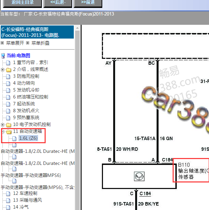Click the 菜单折叠 list icon
The height and width of the screenshot is (210, 209).
tap(27, 43)
